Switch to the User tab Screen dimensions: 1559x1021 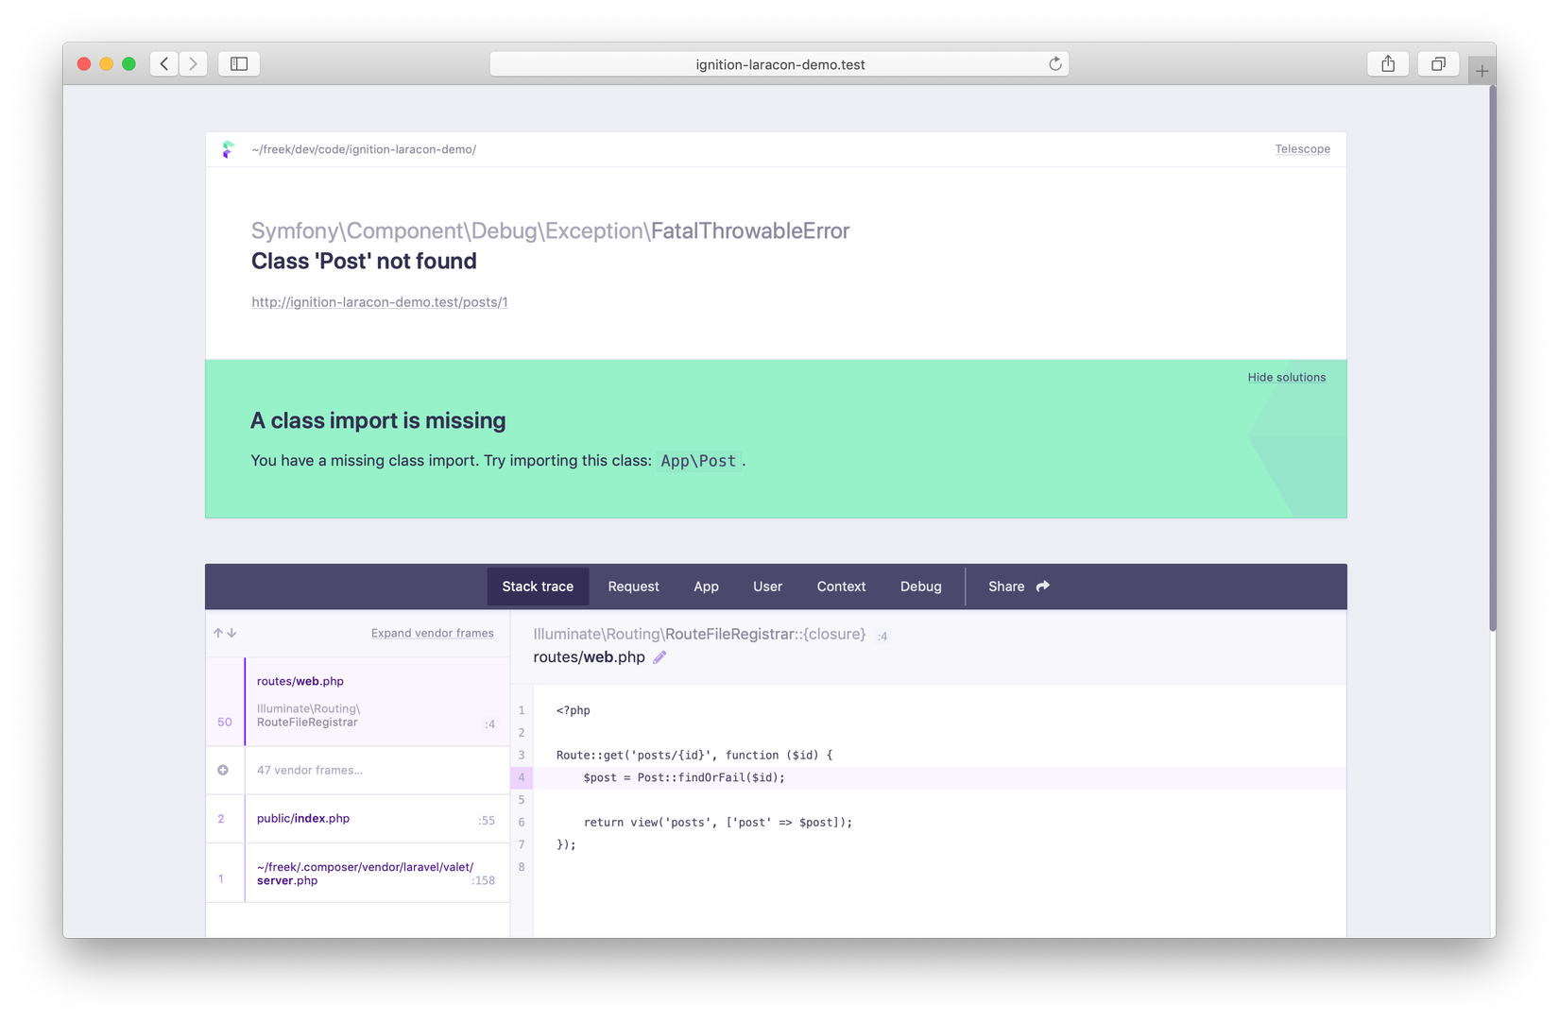click(767, 587)
